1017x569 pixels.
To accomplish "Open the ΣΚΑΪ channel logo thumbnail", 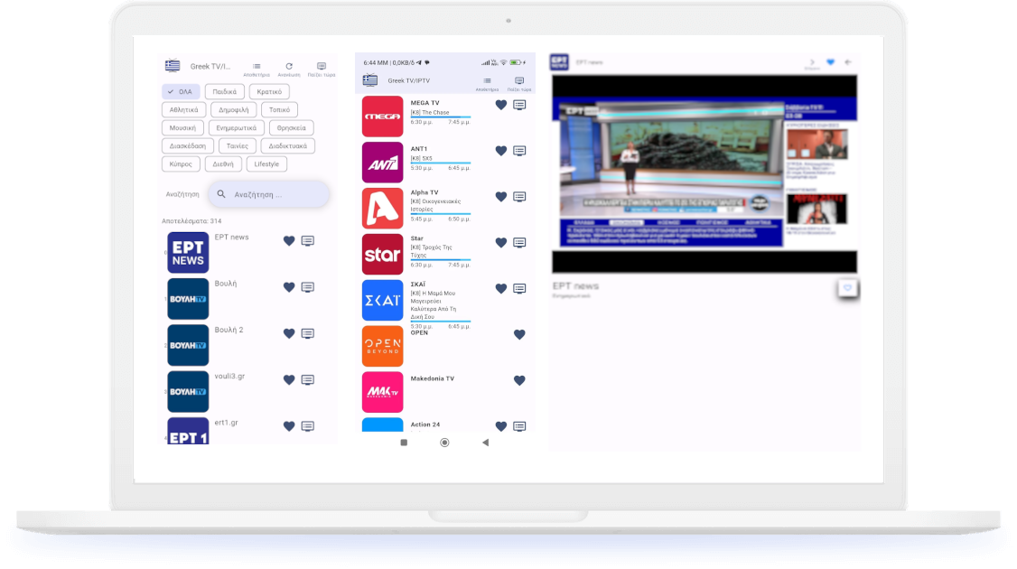I will pyautogui.click(x=382, y=301).
